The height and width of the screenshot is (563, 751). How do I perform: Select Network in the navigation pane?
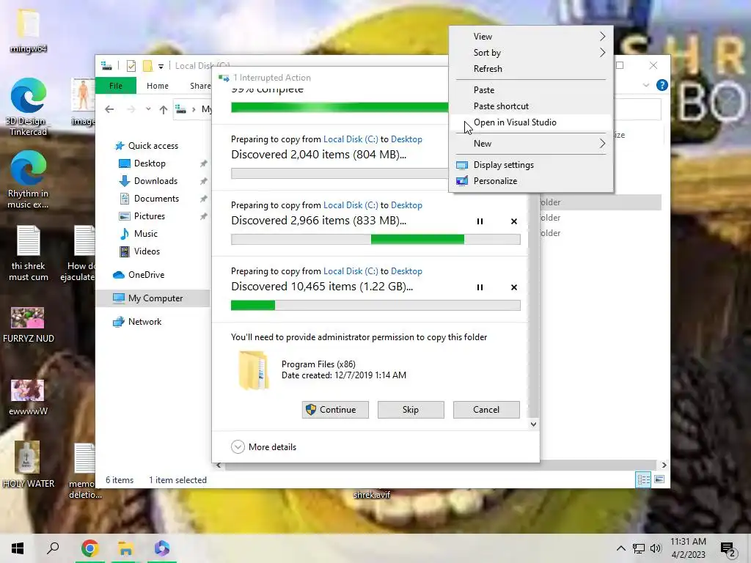[144, 322]
